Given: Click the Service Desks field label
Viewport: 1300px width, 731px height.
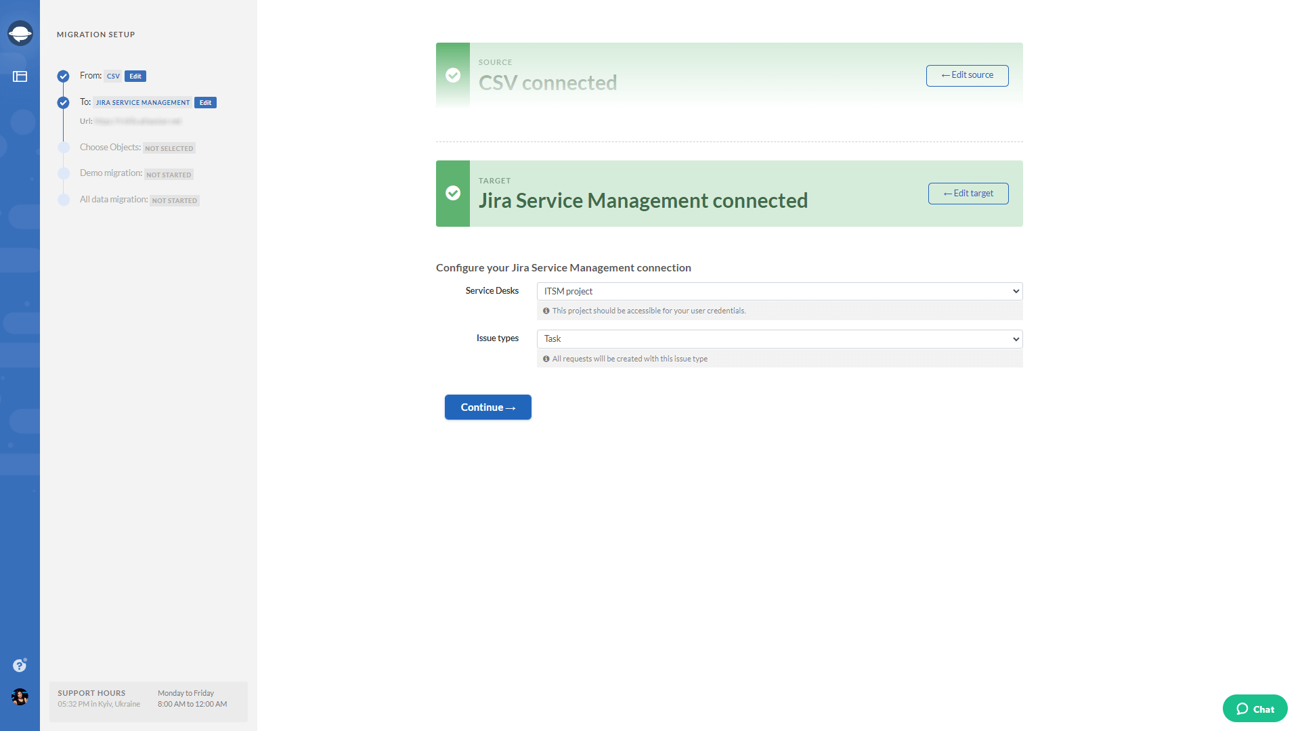Looking at the screenshot, I should (x=492, y=291).
